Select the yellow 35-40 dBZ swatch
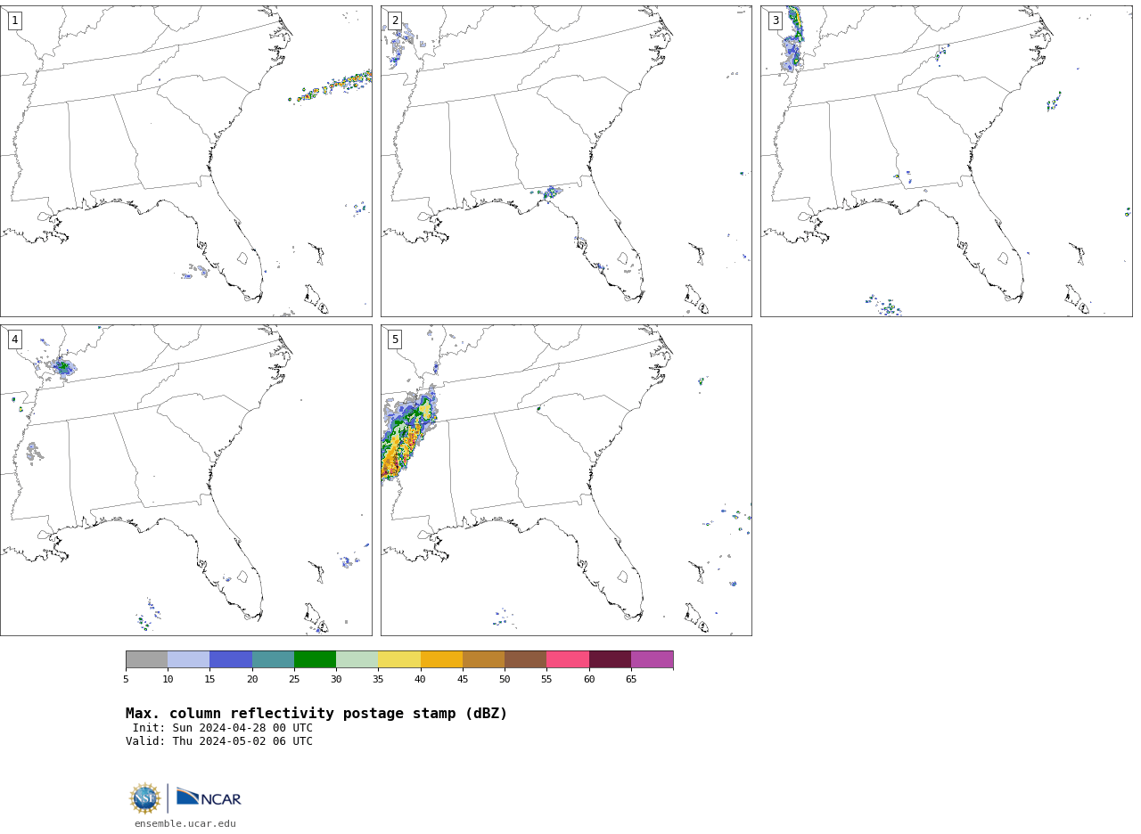The image size is (1141, 834). 399,659
